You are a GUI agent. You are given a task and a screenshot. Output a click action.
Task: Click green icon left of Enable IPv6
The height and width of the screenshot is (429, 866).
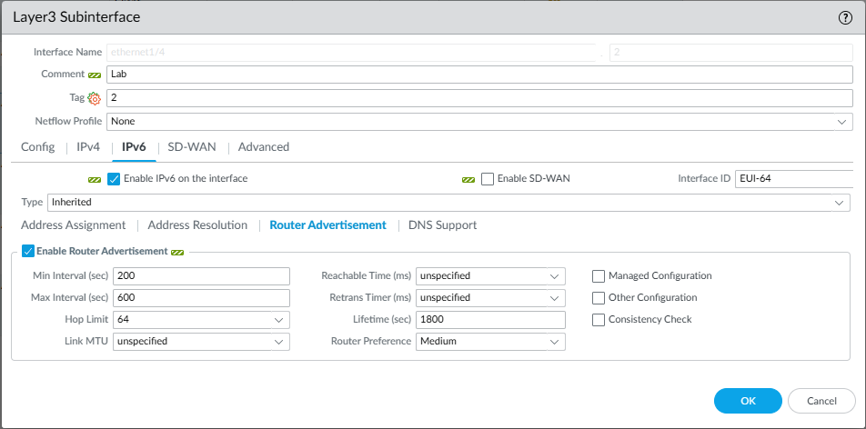[x=95, y=179]
